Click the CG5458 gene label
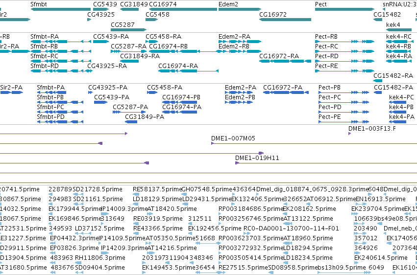This screenshot has height=275, width=417. 157,14
